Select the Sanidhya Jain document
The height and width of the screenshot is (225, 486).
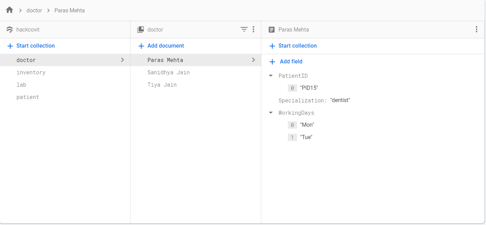pyautogui.click(x=168, y=73)
